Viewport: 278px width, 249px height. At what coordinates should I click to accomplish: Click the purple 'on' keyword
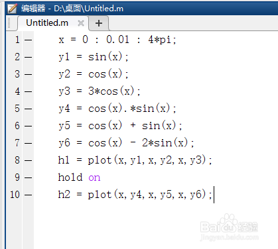pyautogui.click(x=94, y=177)
